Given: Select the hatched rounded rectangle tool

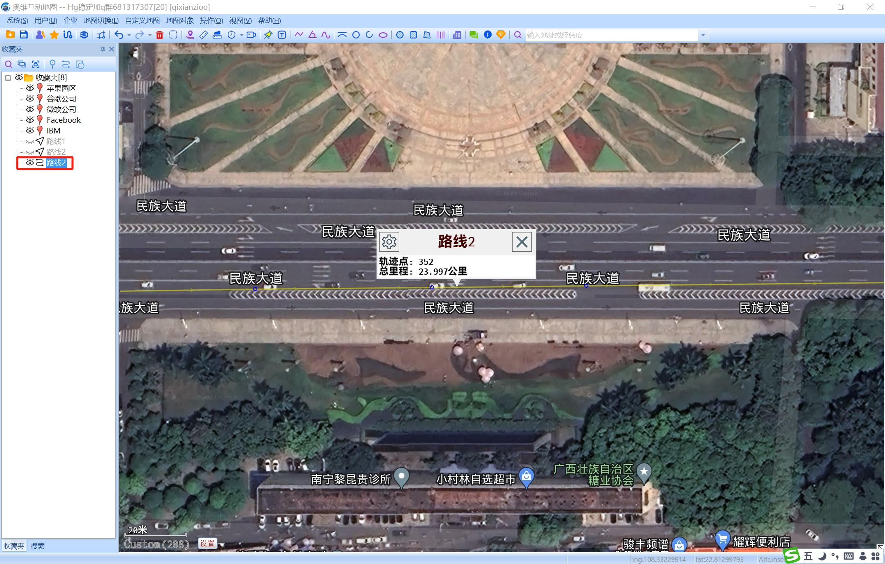Looking at the screenshot, I should point(413,35).
